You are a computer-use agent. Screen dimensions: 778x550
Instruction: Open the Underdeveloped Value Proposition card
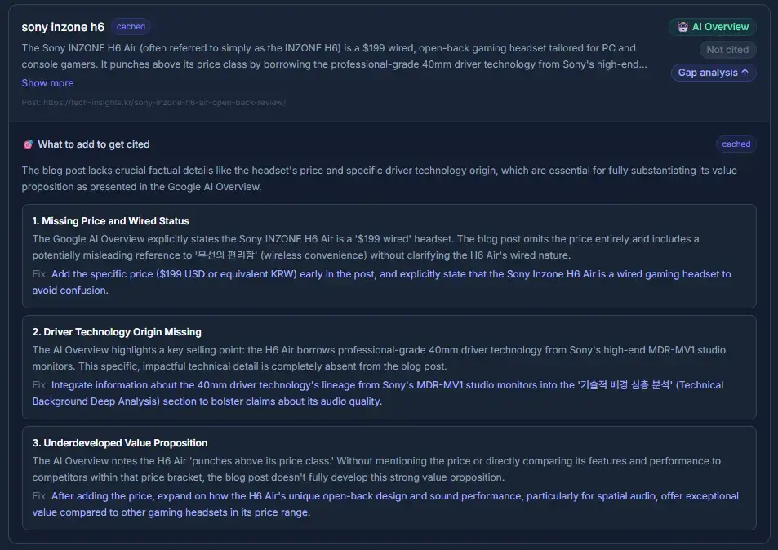click(389, 478)
